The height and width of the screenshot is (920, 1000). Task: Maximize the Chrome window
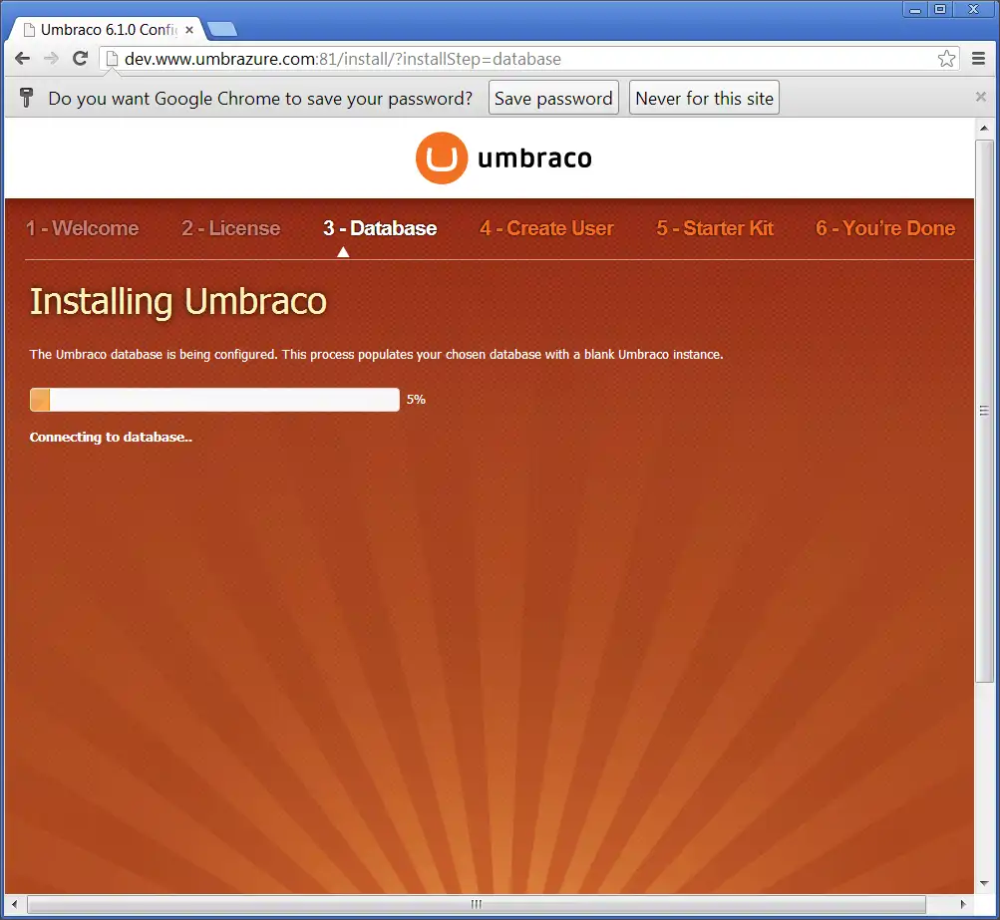[x=940, y=10]
